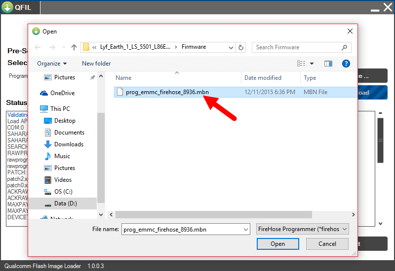The height and width of the screenshot is (271, 395).
Task: Click the blue Help question mark icon
Action: pyautogui.click(x=346, y=64)
